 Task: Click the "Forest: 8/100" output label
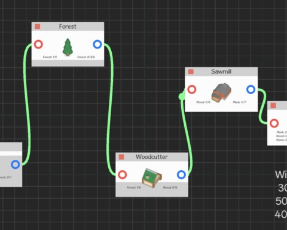pos(86,57)
